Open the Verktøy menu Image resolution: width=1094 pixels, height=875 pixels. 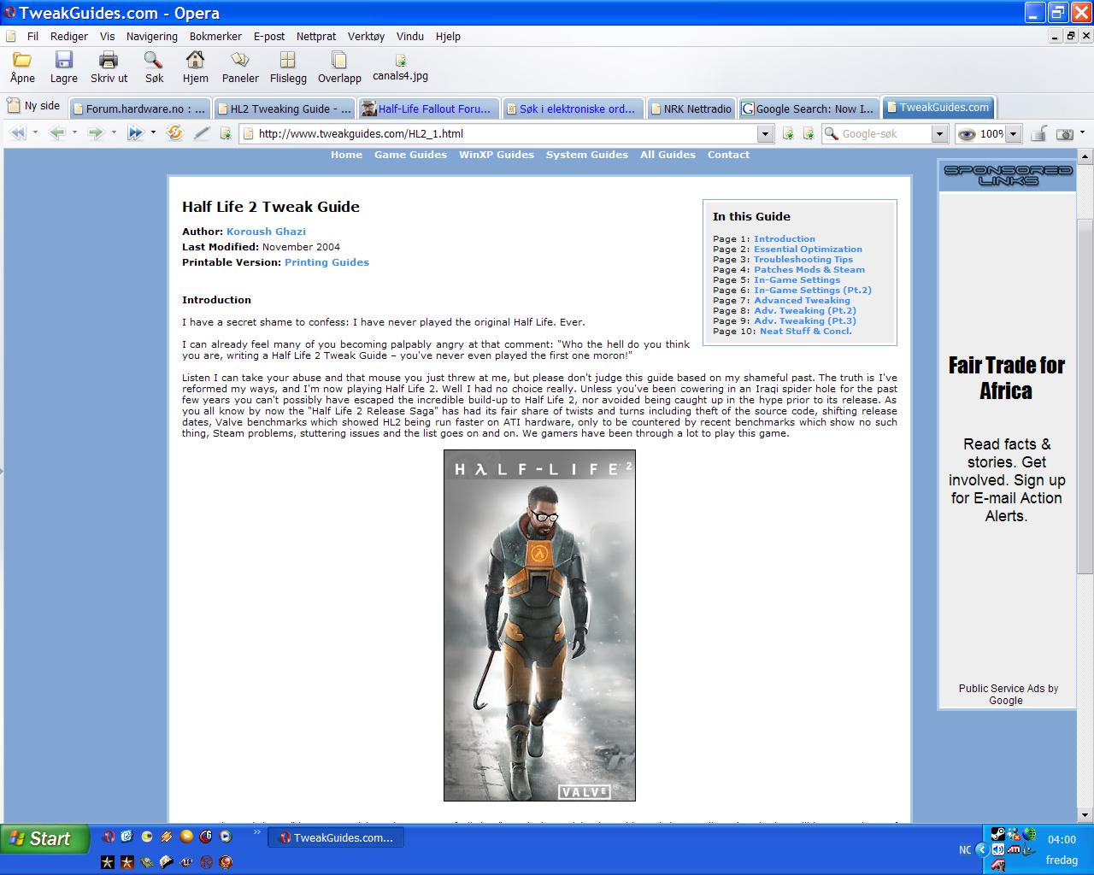(x=366, y=36)
